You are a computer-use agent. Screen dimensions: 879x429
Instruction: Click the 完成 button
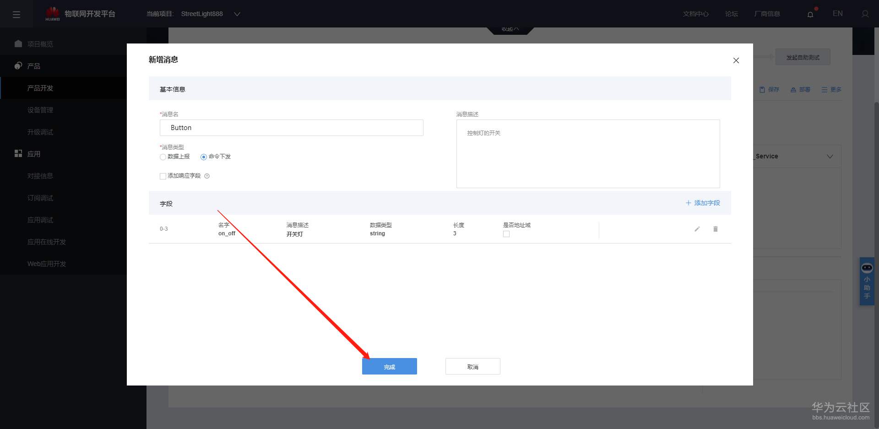tap(390, 366)
